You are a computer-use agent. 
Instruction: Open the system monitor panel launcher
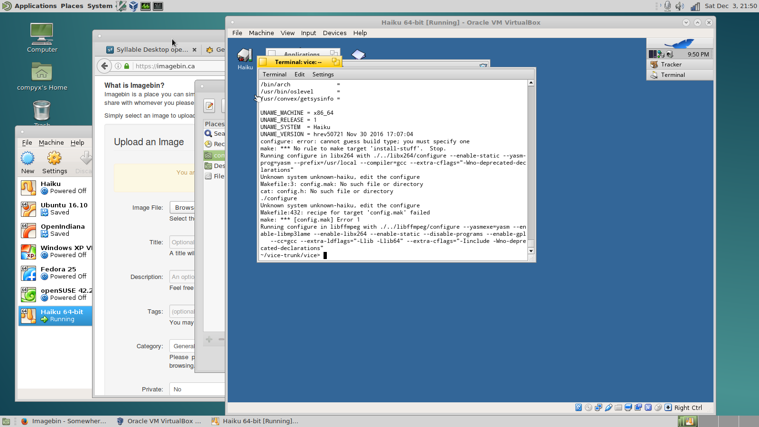[x=146, y=6]
